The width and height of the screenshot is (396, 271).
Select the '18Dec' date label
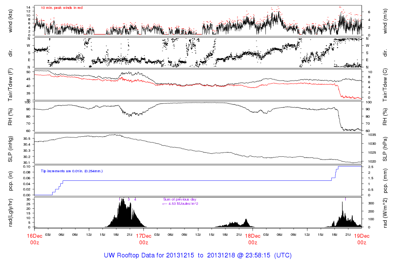[253, 236]
